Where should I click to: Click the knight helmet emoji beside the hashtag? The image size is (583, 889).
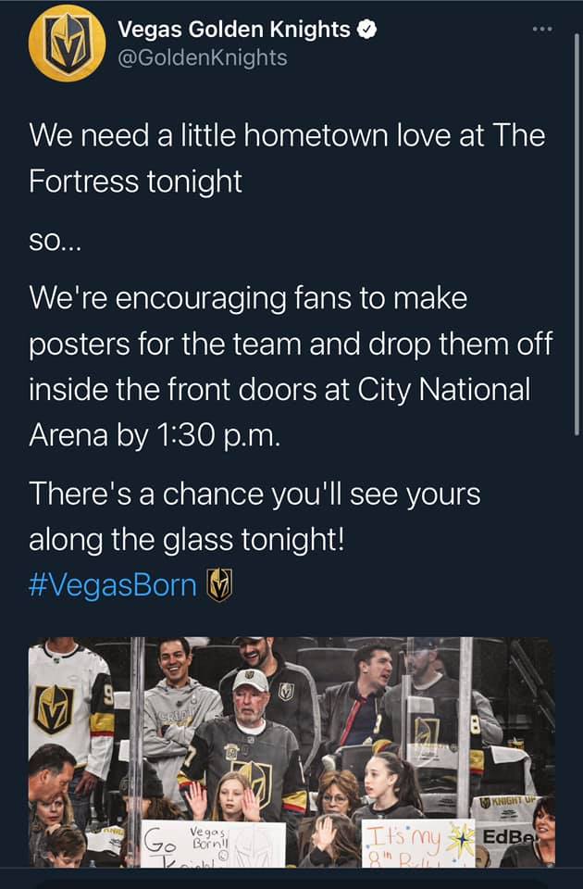218,585
